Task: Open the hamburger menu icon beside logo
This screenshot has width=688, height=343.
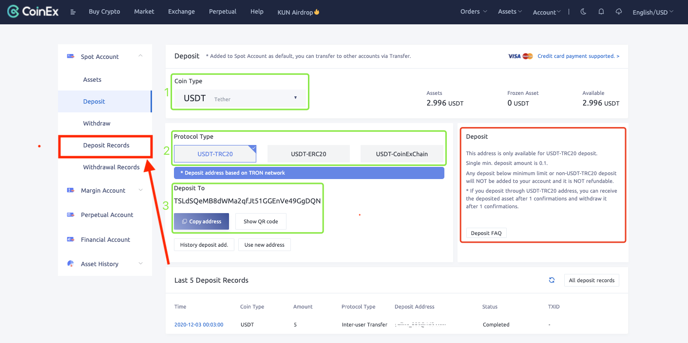Action: 73,12
